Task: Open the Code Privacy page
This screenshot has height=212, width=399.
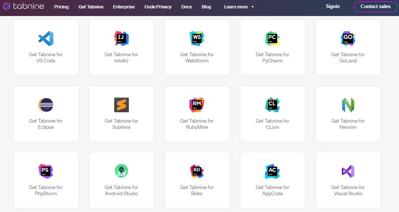Action: (158, 7)
